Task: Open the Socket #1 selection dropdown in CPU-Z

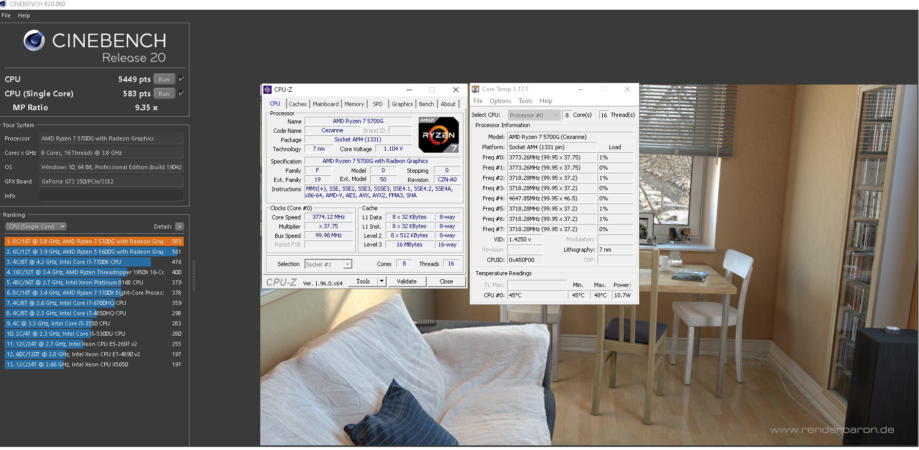Action: coord(328,264)
